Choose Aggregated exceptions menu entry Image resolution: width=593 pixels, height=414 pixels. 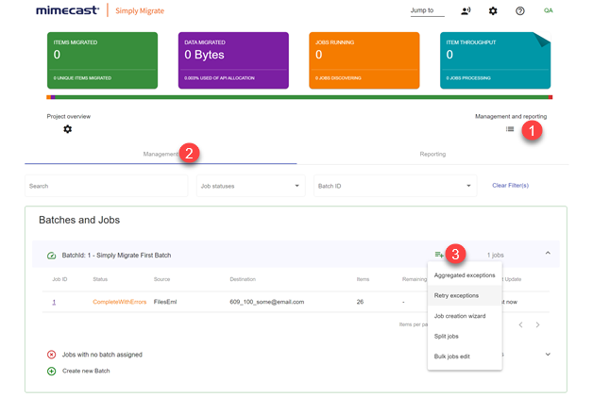click(x=465, y=275)
